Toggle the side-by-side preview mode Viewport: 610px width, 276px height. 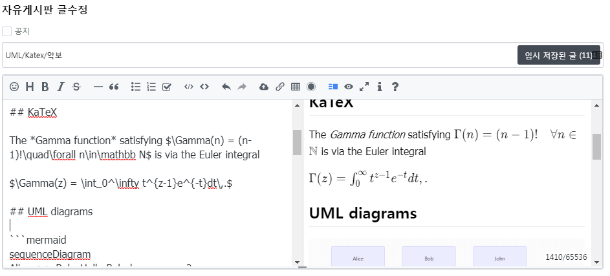[x=333, y=87]
